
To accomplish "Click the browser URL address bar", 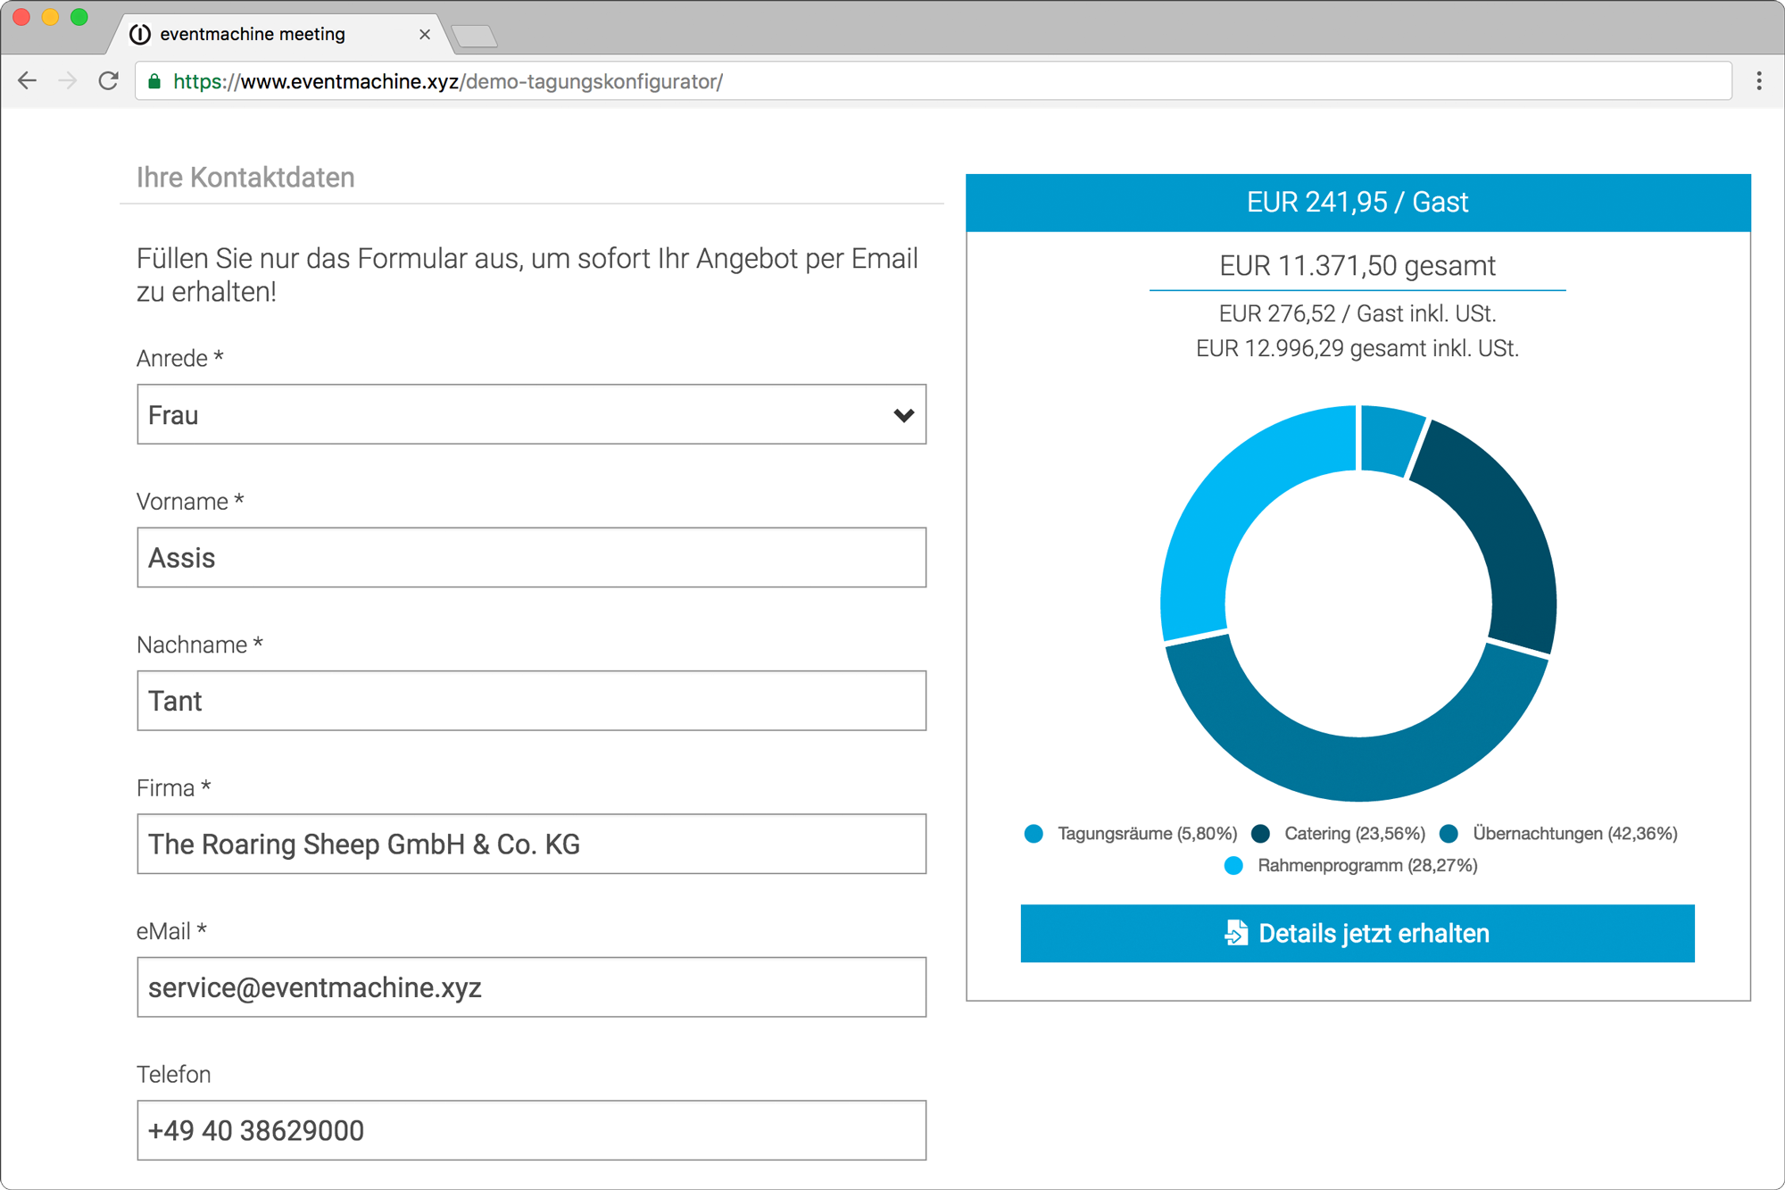I will 892,81.
